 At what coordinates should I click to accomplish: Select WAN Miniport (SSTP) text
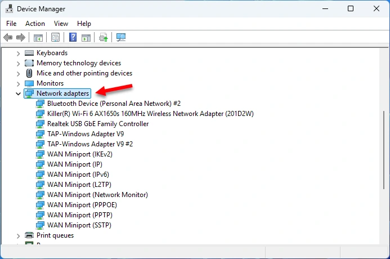point(79,225)
